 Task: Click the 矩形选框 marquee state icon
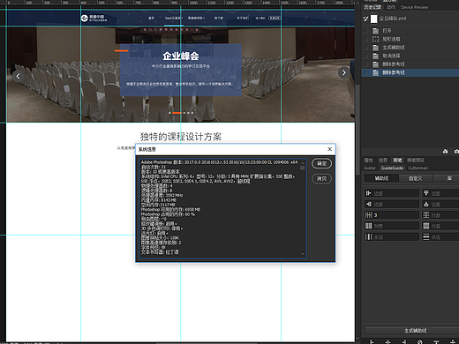coord(376,39)
